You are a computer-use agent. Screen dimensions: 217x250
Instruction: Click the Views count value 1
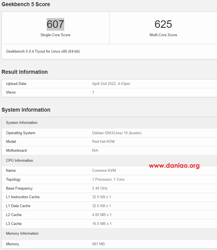click(93, 92)
